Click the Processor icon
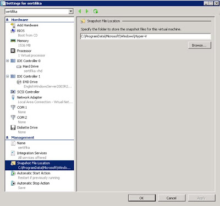 pos(13,51)
